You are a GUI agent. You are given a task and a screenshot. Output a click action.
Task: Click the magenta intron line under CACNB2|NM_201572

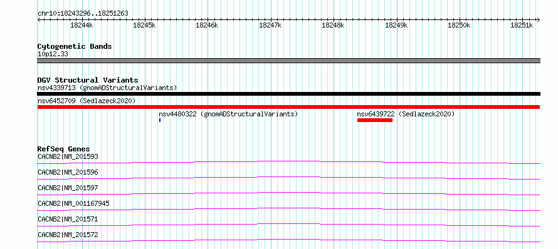[288, 240]
